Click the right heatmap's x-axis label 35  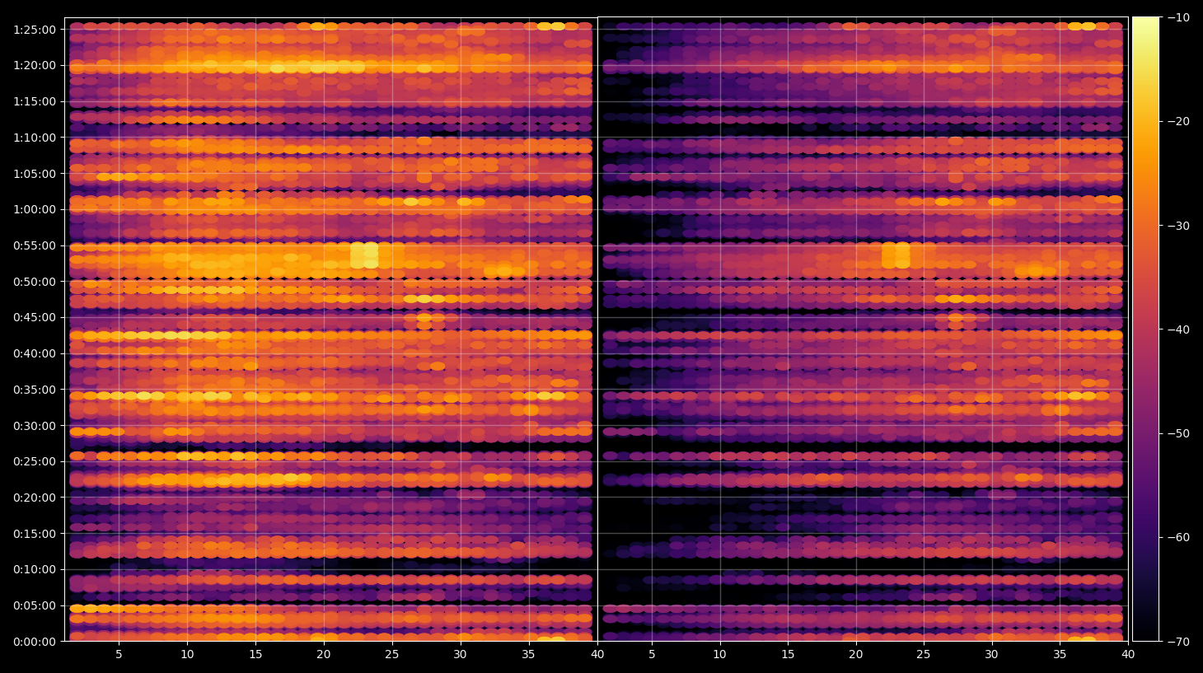coord(1060,655)
